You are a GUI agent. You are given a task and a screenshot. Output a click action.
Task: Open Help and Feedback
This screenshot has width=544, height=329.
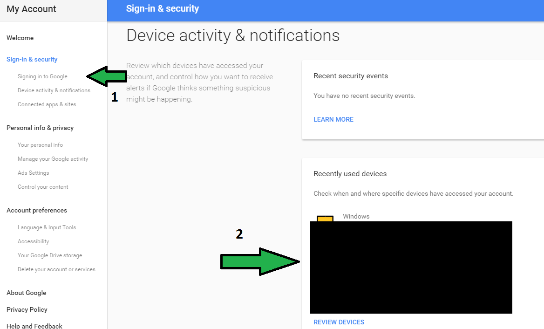(34, 326)
